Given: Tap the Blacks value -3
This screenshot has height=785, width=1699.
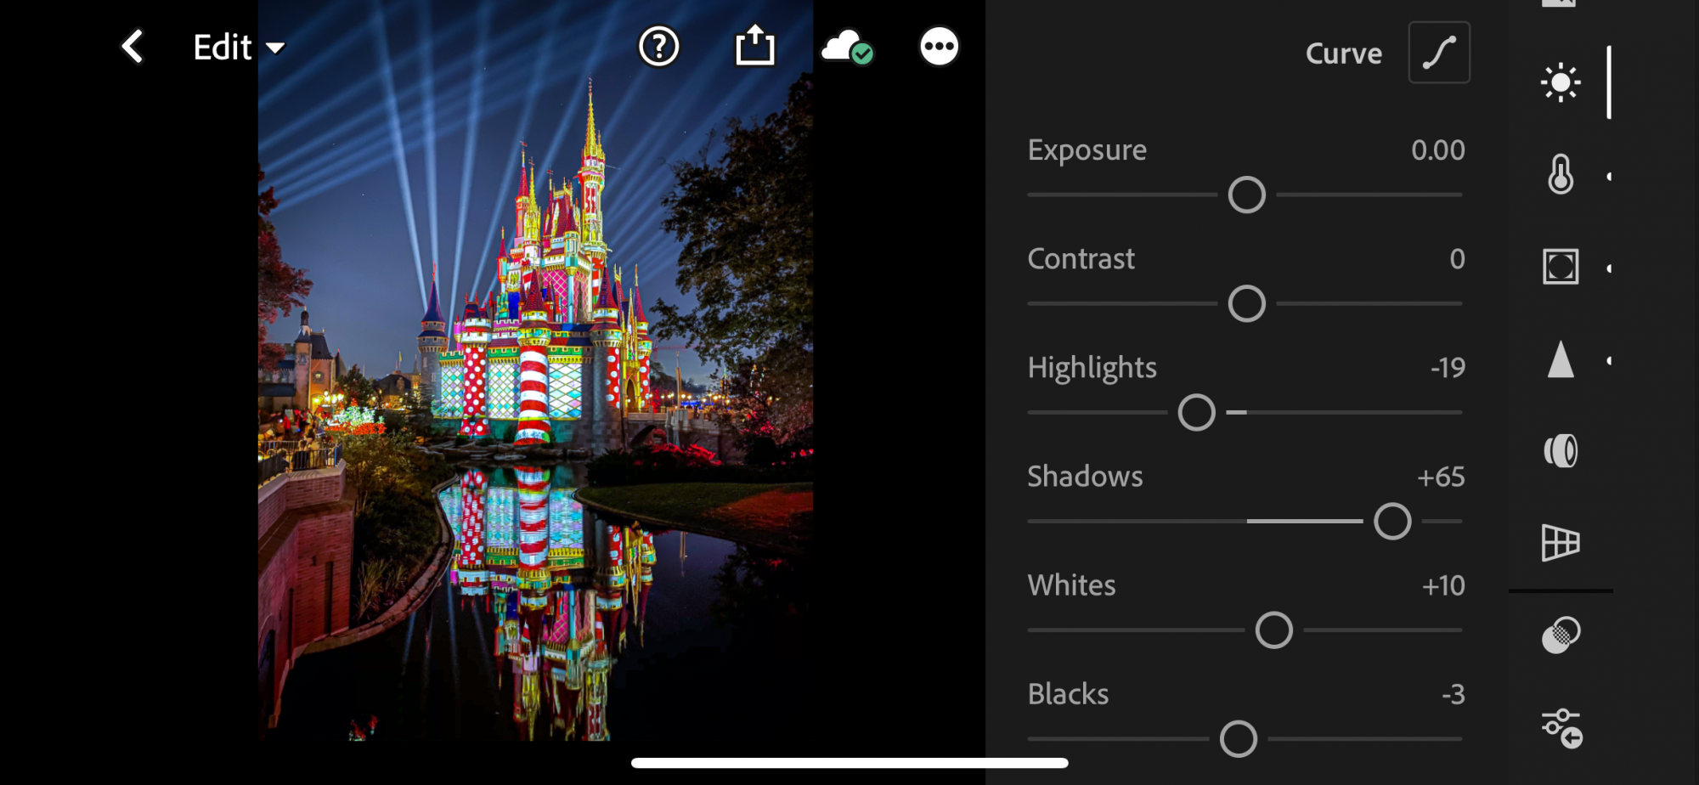Looking at the screenshot, I should tap(1453, 694).
